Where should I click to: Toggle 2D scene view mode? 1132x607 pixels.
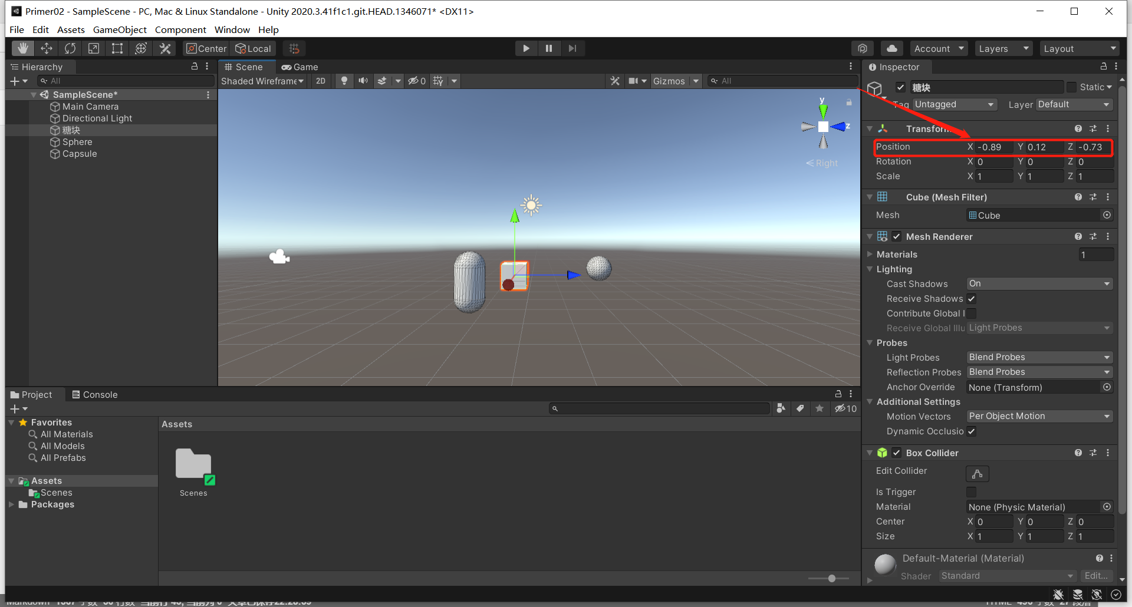(321, 81)
